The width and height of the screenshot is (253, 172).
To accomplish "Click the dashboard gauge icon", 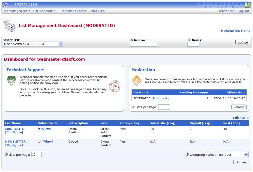I will tap(9, 26).
